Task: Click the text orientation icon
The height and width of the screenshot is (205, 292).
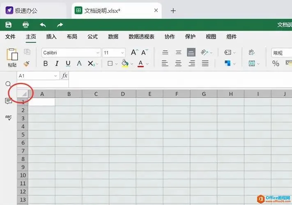Action: pyautogui.click(x=204, y=52)
